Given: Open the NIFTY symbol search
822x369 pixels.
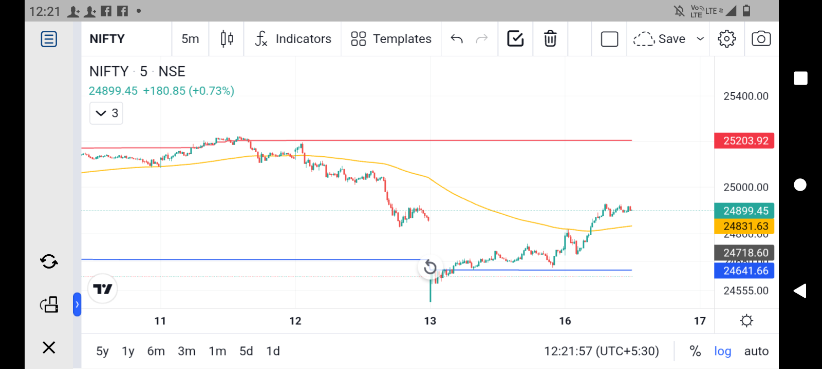Looking at the screenshot, I should coord(107,39).
